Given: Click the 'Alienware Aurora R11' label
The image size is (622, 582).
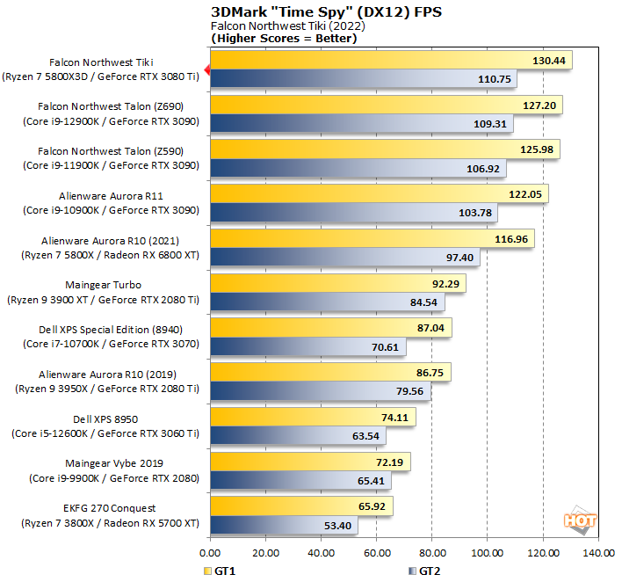Looking at the screenshot, I should [111, 196].
